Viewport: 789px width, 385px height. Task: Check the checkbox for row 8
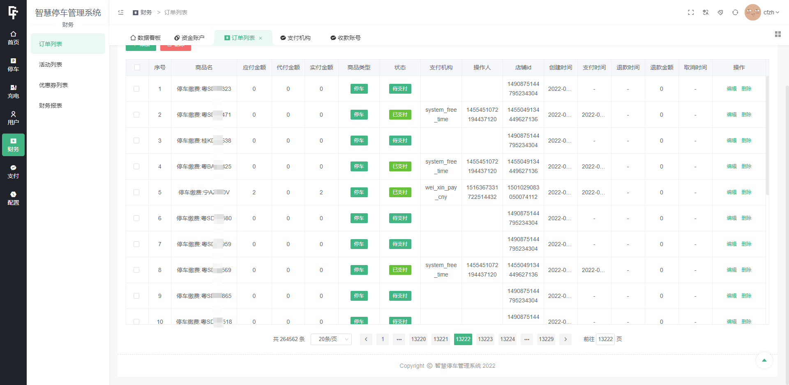pyautogui.click(x=136, y=270)
